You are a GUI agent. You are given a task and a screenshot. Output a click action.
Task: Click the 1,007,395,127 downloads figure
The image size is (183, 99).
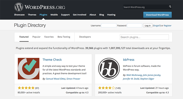pyautogui.click(x=117, y=48)
